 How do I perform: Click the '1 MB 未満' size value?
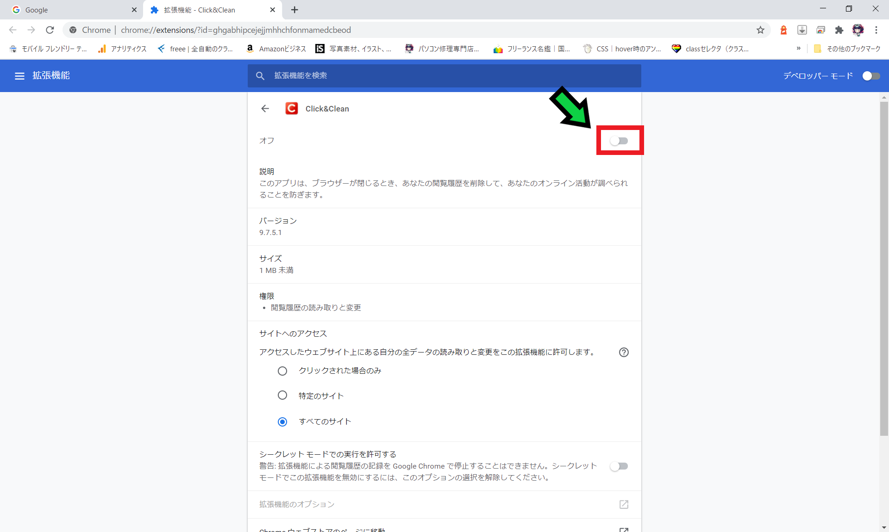(x=276, y=270)
